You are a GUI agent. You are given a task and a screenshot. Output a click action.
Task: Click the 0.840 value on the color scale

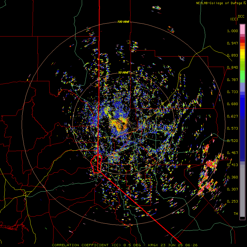pyautogui.click(x=232, y=68)
